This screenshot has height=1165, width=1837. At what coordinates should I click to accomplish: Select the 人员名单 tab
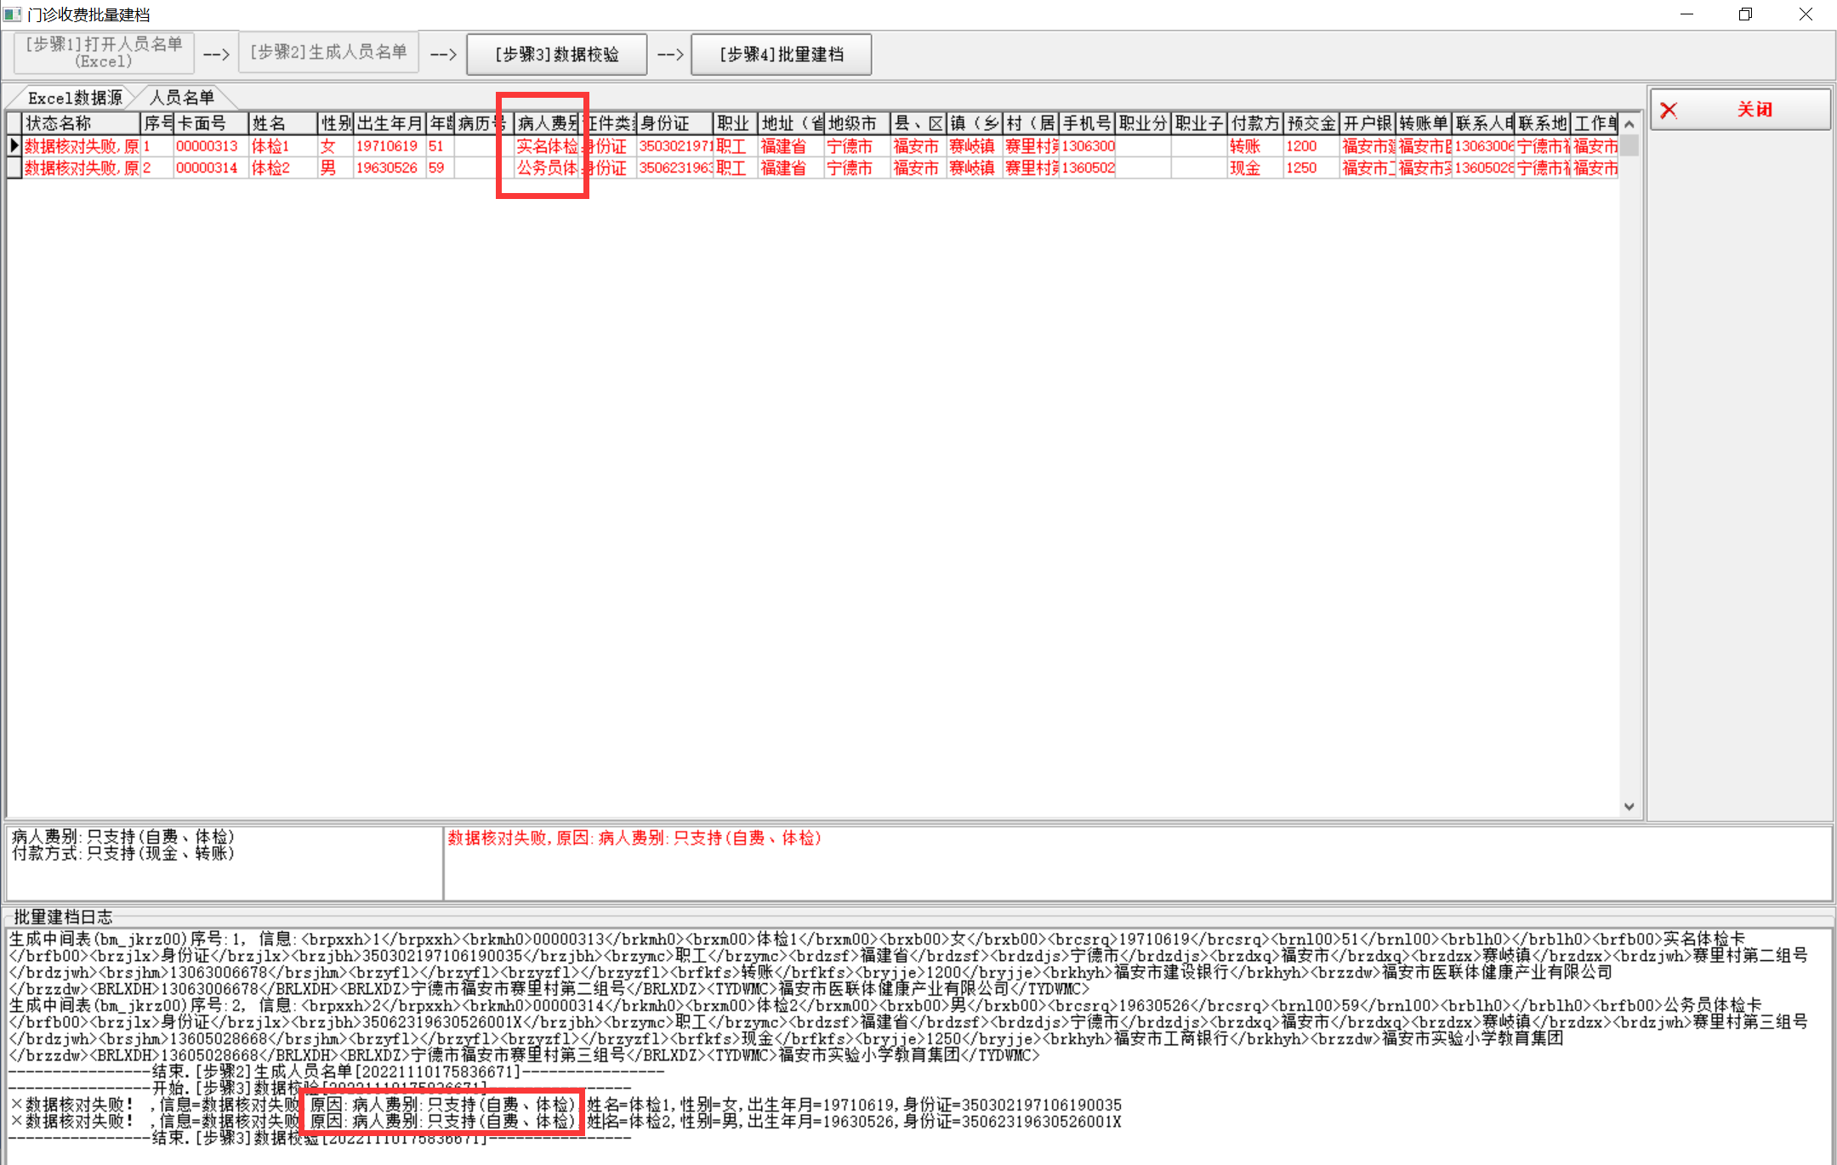pos(182,98)
